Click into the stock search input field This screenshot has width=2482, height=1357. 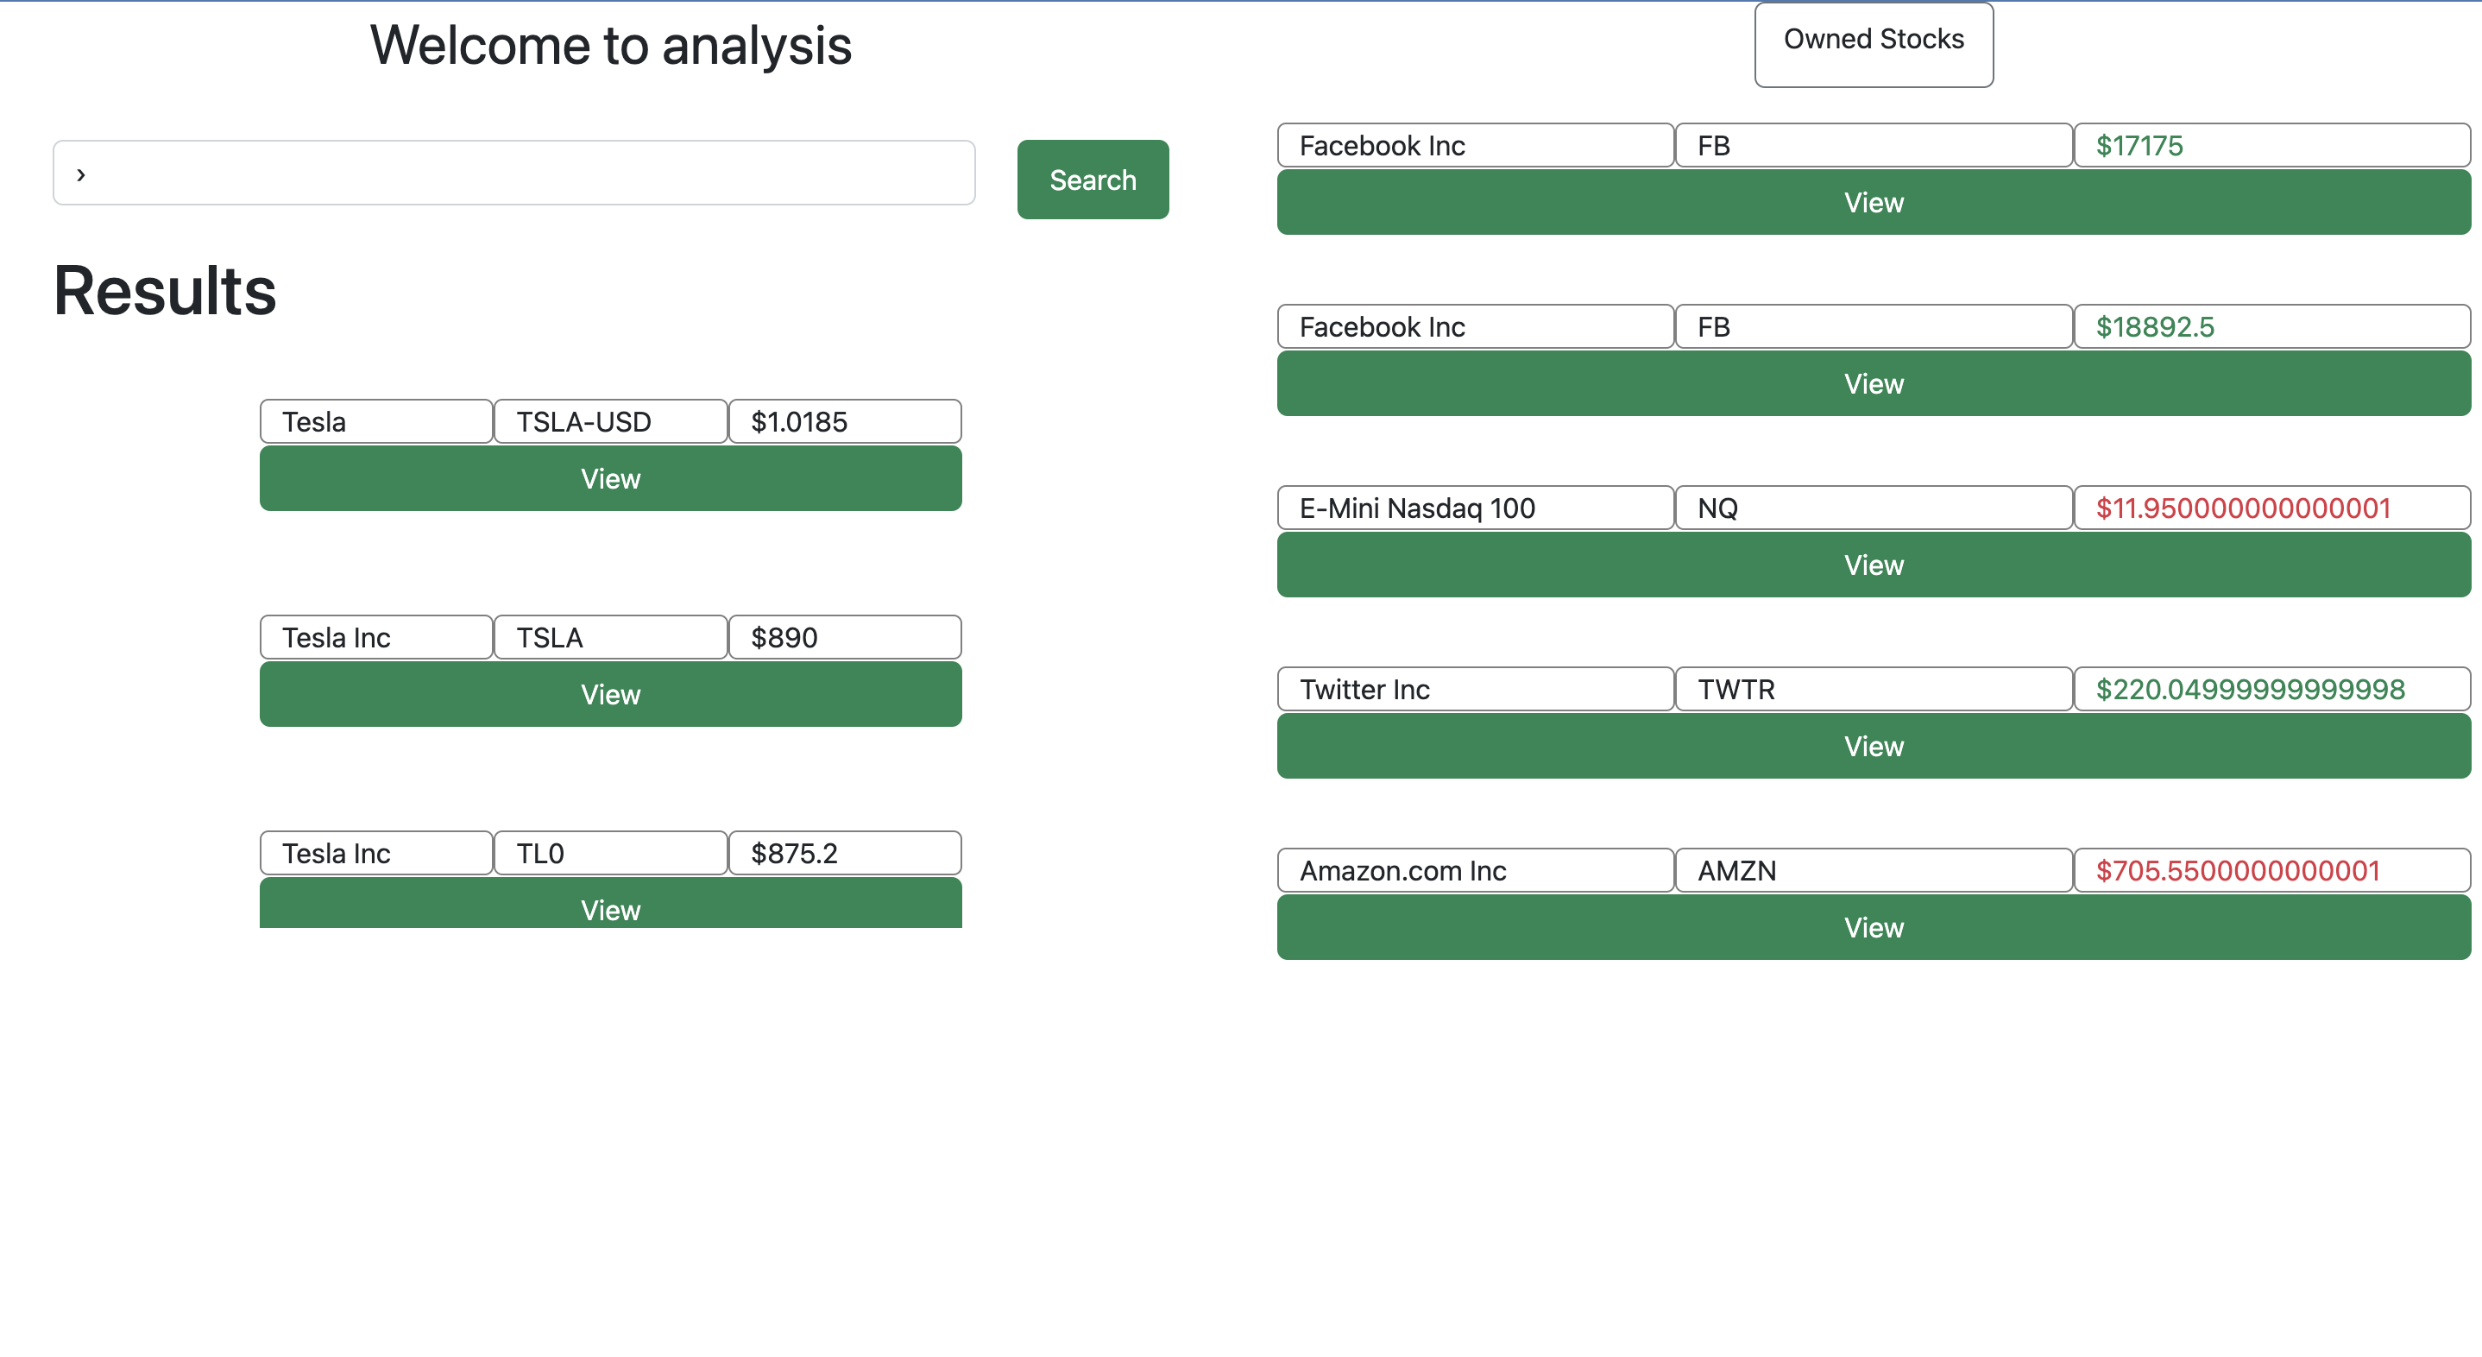(513, 174)
